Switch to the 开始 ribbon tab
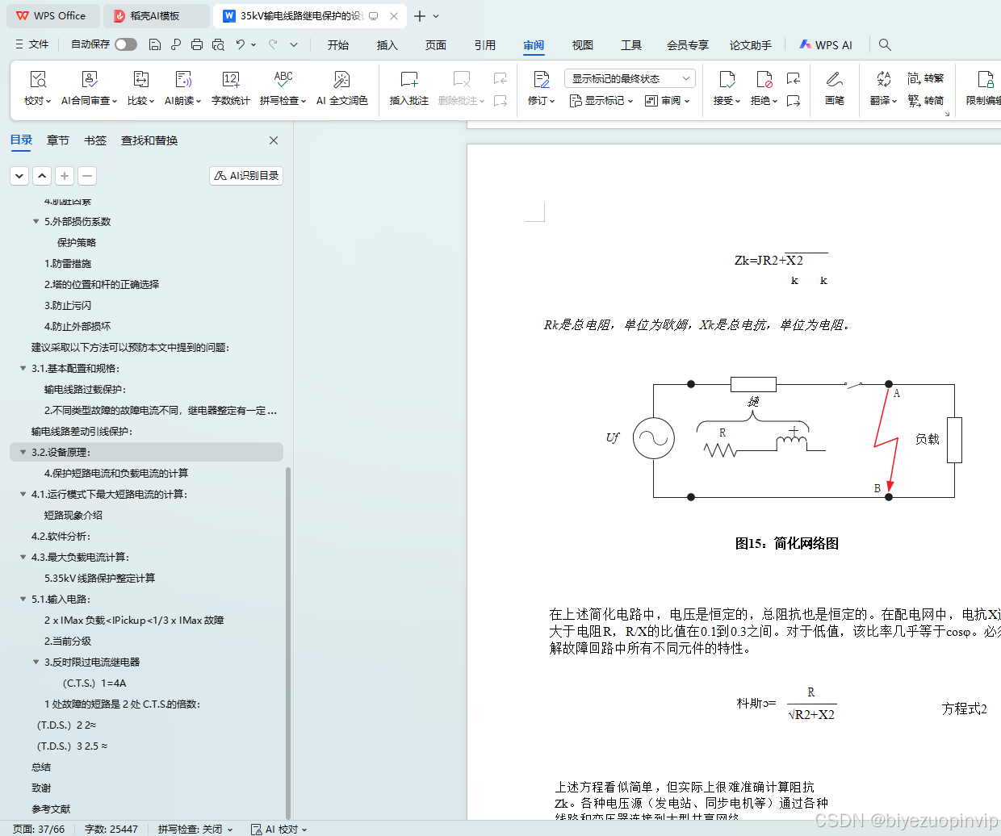This screenshot has height=836, width=1001. (338, 45)
